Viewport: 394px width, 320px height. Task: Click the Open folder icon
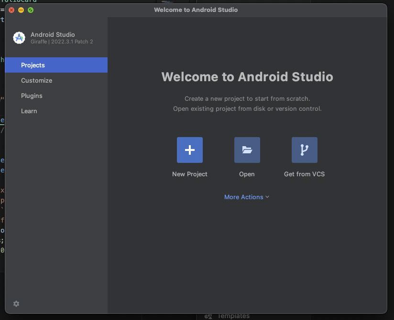[x=247, y=150]
